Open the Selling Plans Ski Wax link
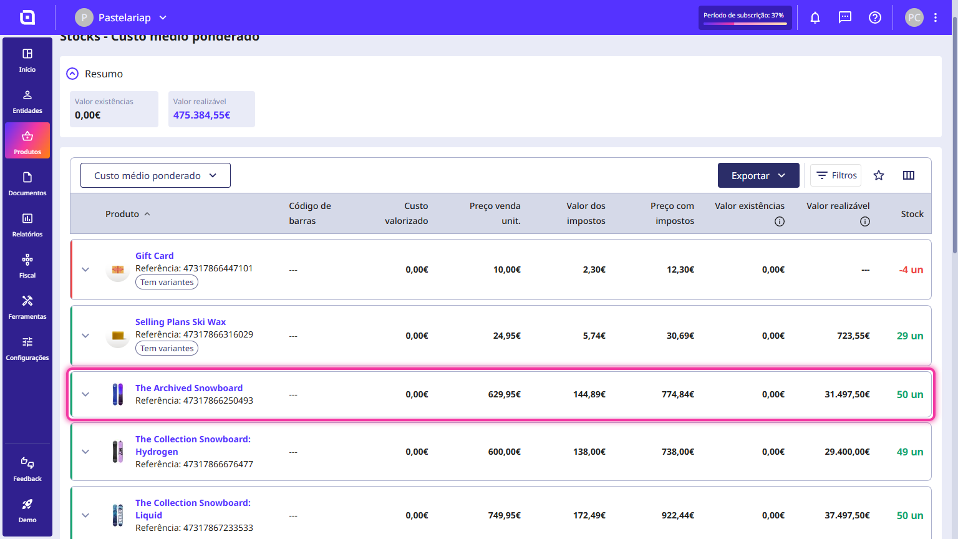This screenshot has width=958, height=539. coord(180,322)
